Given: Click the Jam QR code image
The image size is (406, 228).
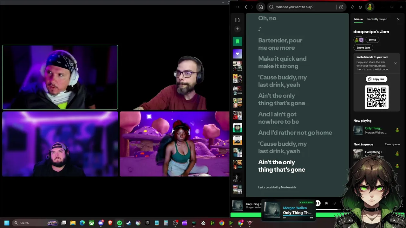Looking at the screenshot, I should click(x=377, y=97).
